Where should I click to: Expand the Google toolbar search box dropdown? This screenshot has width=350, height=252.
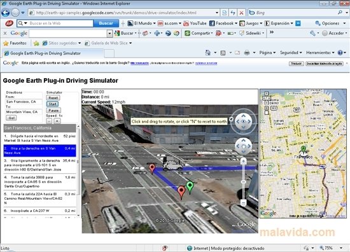pyautogui.click(x=109, y=34)
